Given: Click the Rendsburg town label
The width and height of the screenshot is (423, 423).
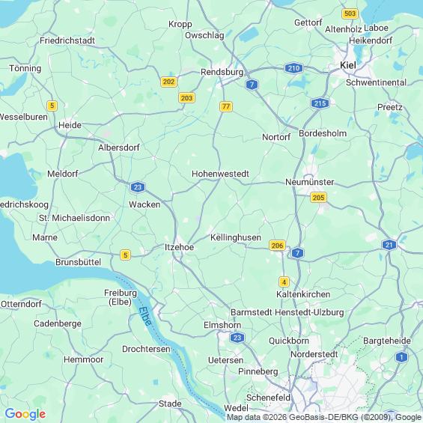Looking at the screenshot, I should [x=222, y=72].
